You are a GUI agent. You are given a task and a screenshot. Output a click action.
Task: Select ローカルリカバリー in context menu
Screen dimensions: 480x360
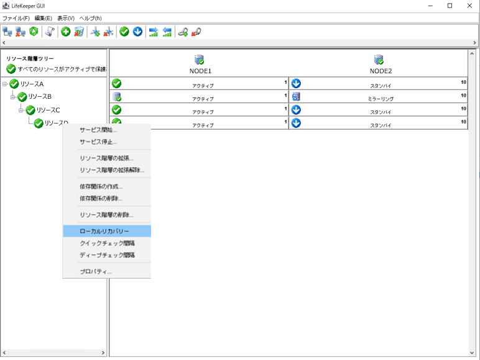click(x=107, y=231)
